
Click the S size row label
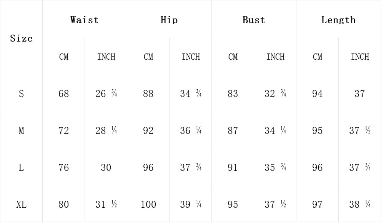coord(21,93)
